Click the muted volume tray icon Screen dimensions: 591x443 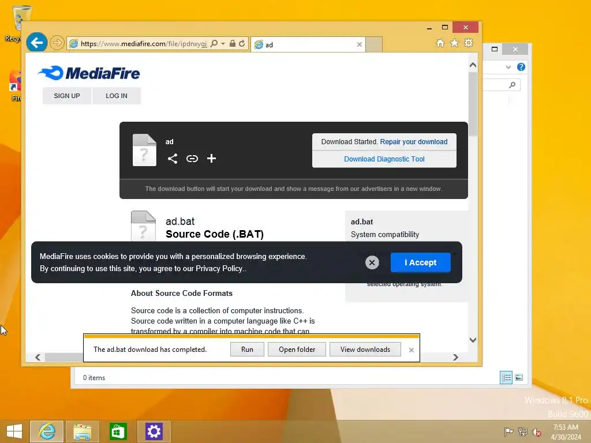536,431
